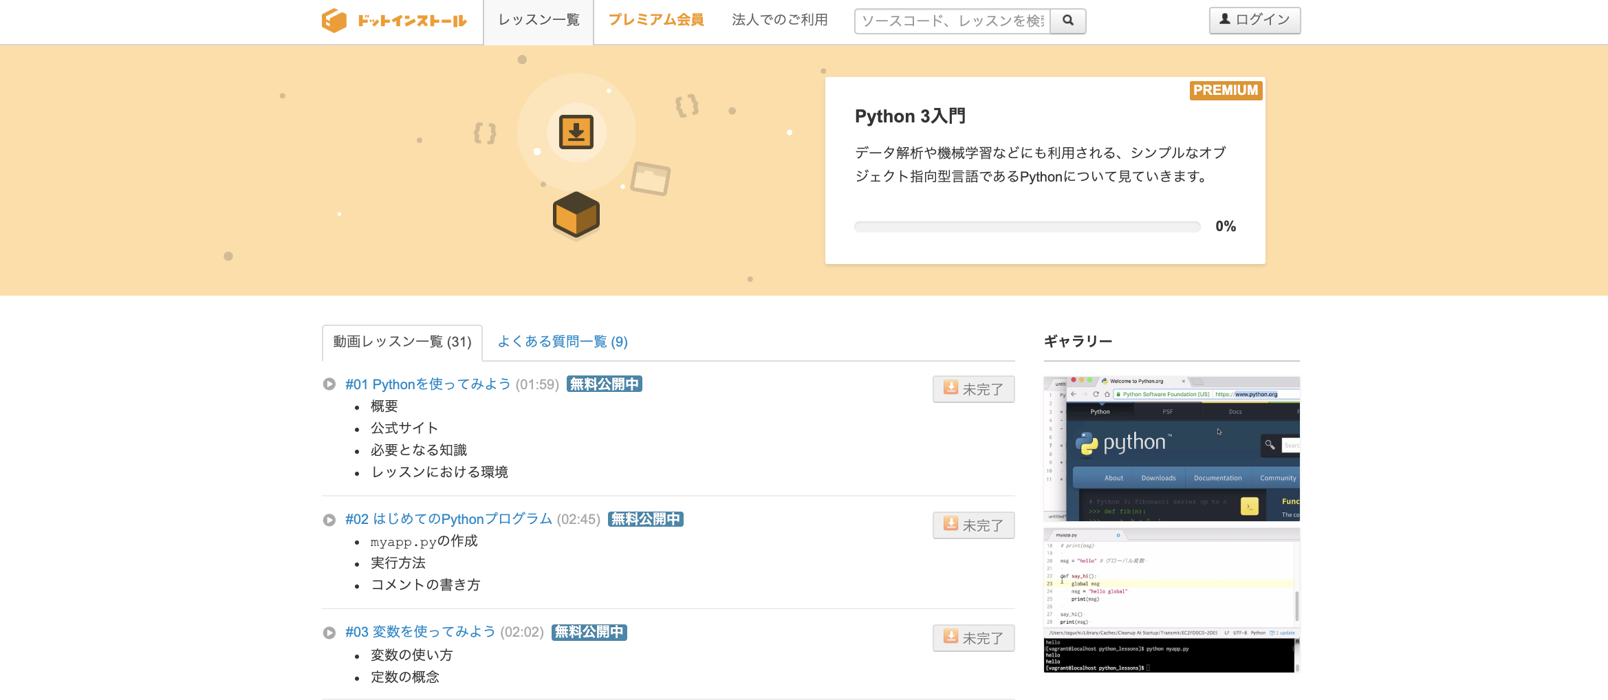This screenshot has height=700, width=1608.
Task: Click the 定数の概念 bullet item
Action: point(405,677)
